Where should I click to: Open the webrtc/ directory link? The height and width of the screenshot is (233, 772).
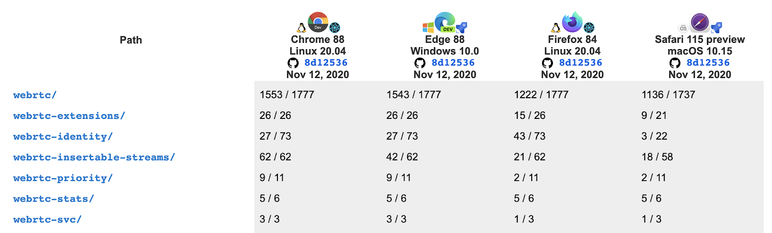coord(35,95)
